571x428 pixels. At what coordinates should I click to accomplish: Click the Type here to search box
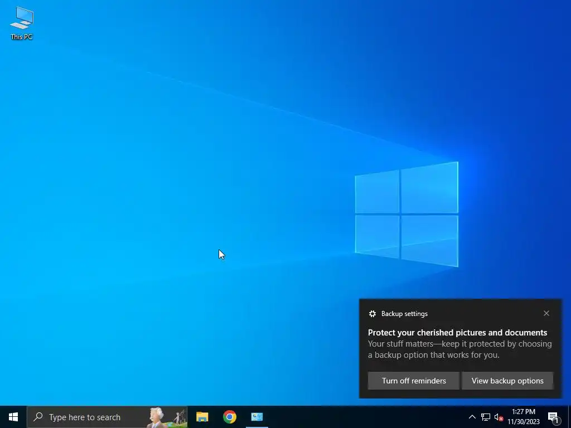[x=107, y=417]
